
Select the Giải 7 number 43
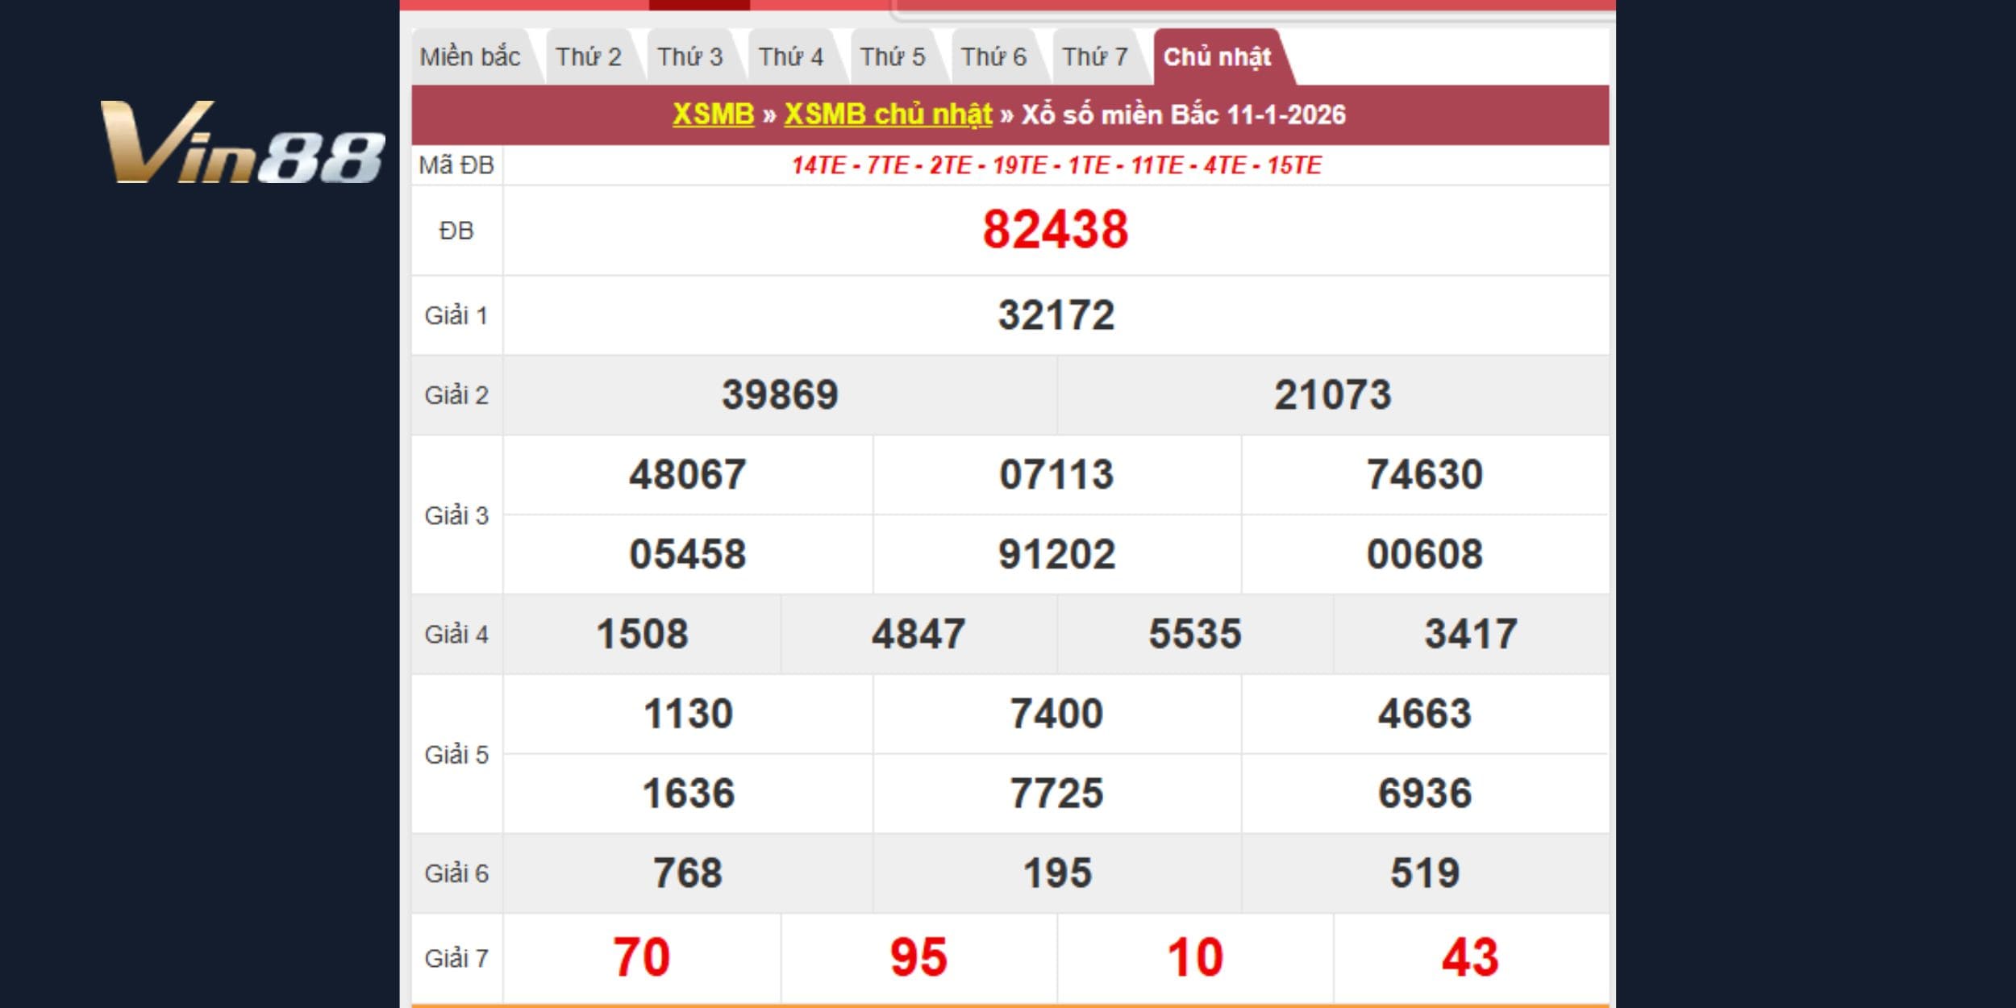1469,958
